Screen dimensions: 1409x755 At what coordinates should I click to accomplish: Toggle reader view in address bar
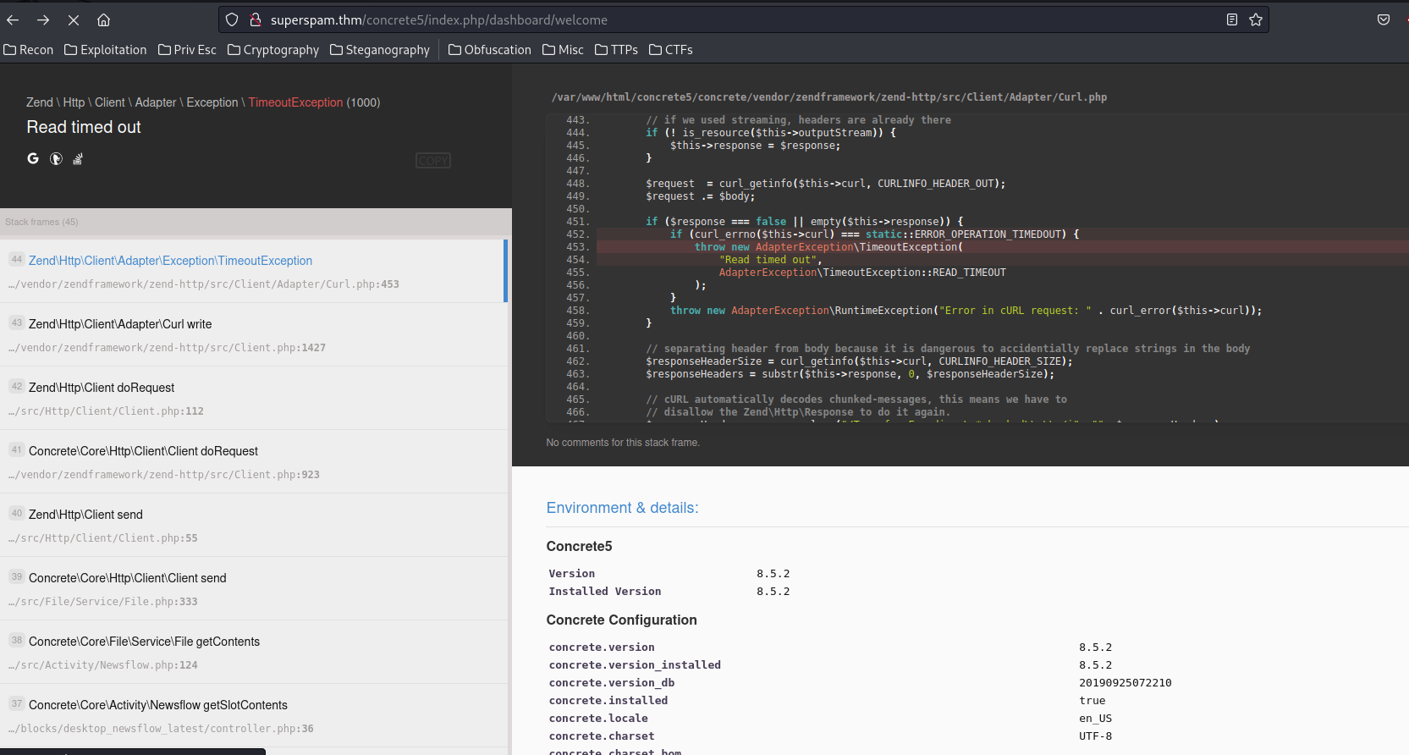pos(1232,19)
